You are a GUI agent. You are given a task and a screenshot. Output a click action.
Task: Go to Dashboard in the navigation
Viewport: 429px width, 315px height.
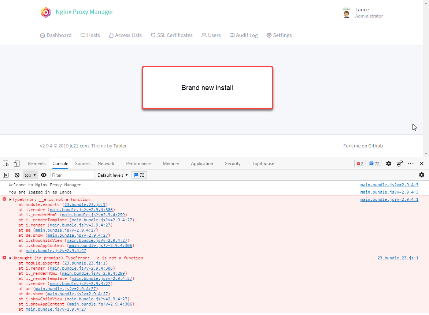pyautogui.click(x=56, y=35)
